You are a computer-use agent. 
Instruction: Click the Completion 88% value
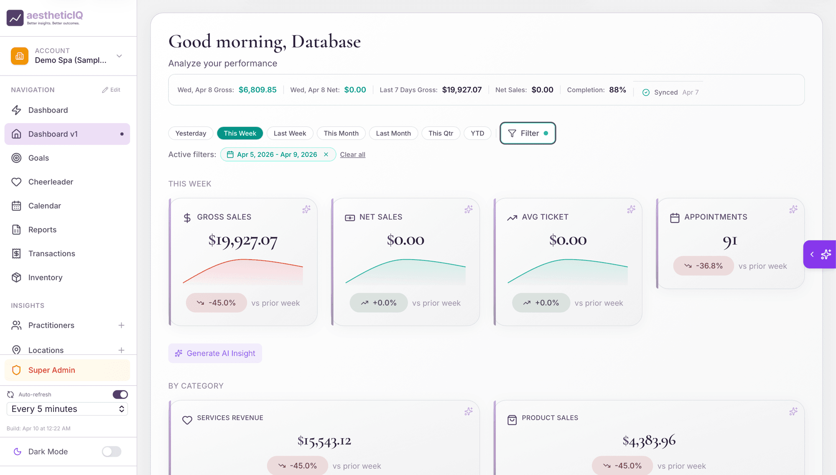(x=617, y=90)
